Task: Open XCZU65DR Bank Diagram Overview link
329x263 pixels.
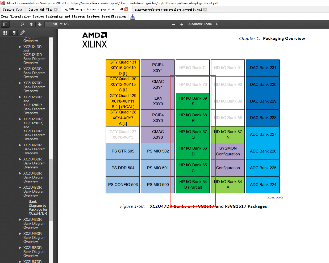Action: point(34,252)
